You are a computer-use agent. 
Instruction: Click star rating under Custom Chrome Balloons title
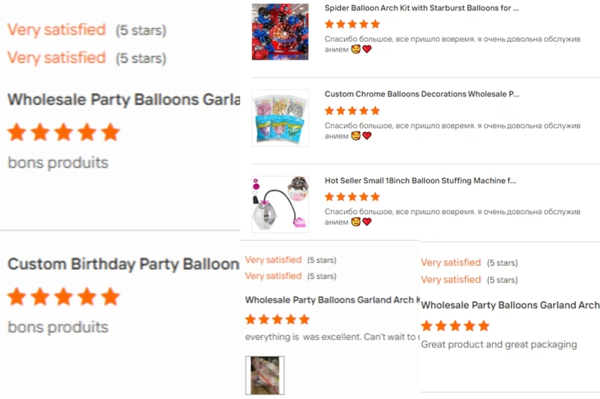[x=352, y=111]
